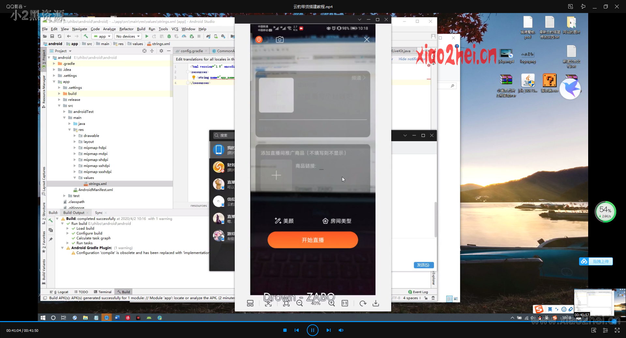Screen dimensions: 626x338
Task: Open the Build menu
Action: (x=141, y=29)
